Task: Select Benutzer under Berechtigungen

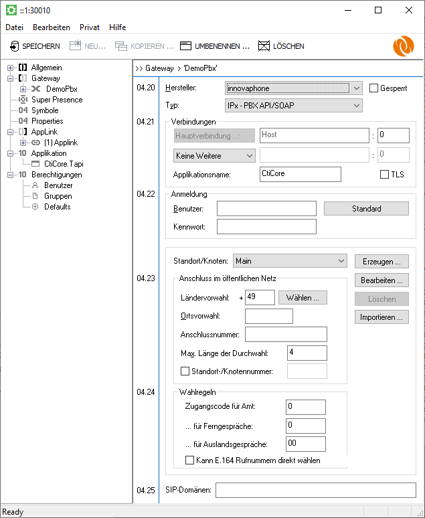Action: coord(58,185)
